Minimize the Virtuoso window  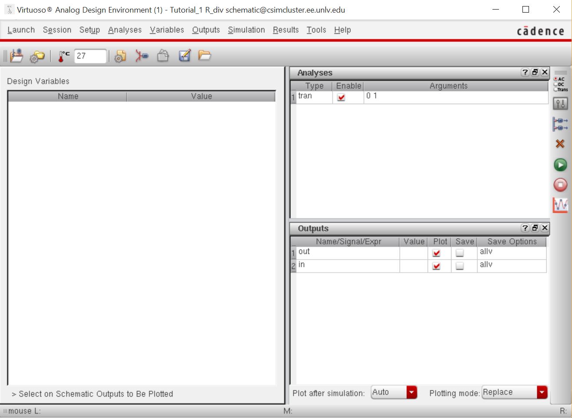[x=496, y=10]
